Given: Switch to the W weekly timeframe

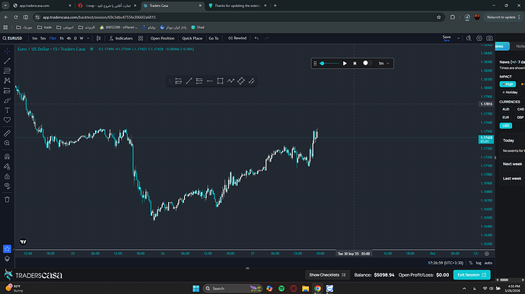Looking at the screenshot, I should pos(81,39).
